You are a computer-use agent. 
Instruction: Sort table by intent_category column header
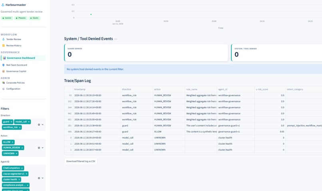point(304,89)
